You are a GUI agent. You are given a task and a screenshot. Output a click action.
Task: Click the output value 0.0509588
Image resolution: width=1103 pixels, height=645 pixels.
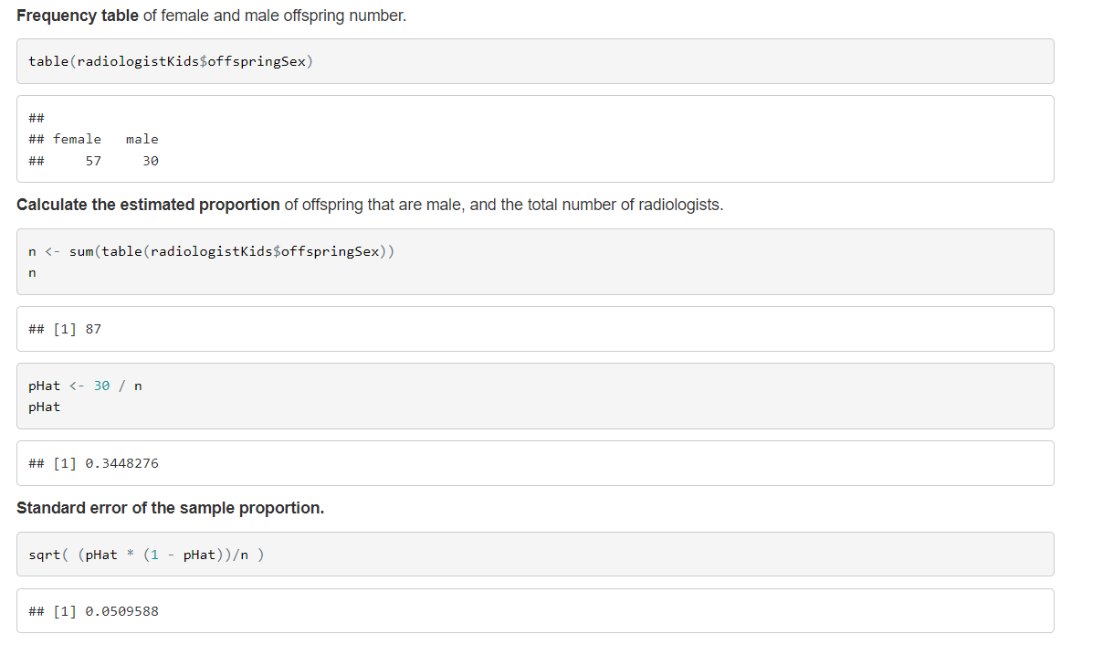pyautogui.click(x=121, y=611)
